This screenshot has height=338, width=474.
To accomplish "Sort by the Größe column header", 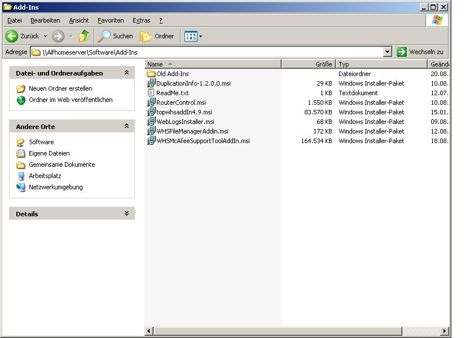I will pos(308,64).
